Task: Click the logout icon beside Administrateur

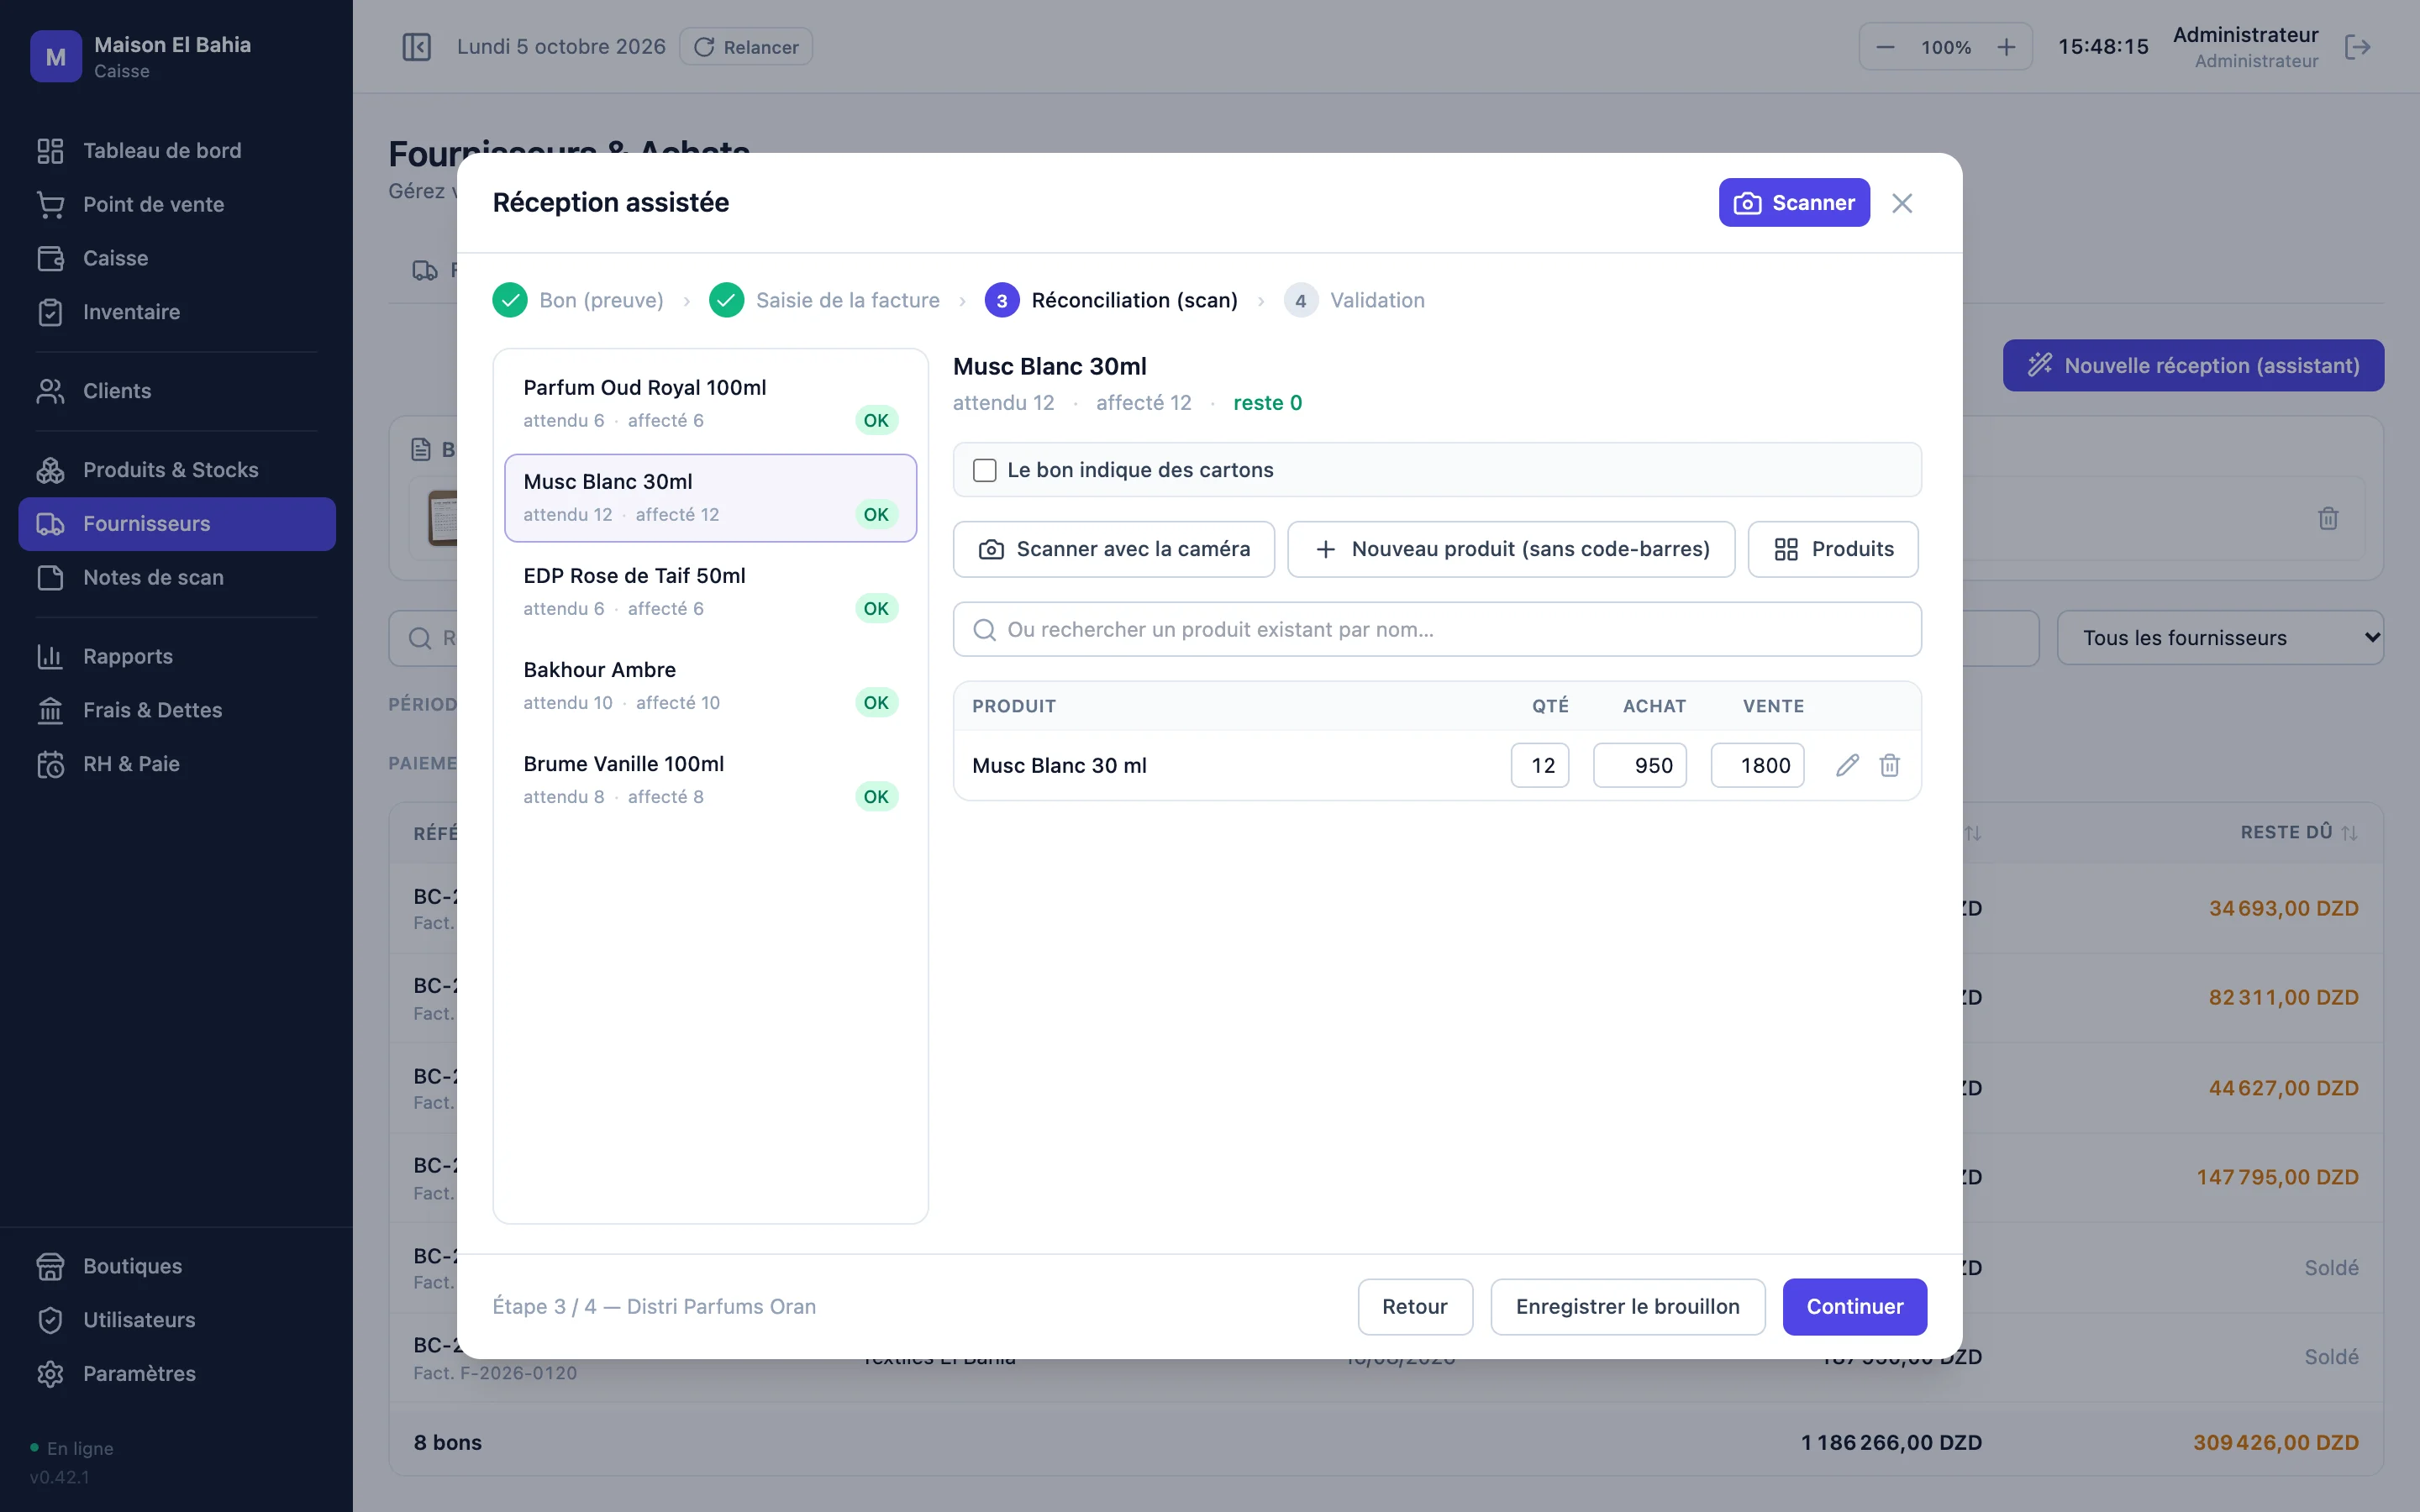Action: tap(2357, 47)
